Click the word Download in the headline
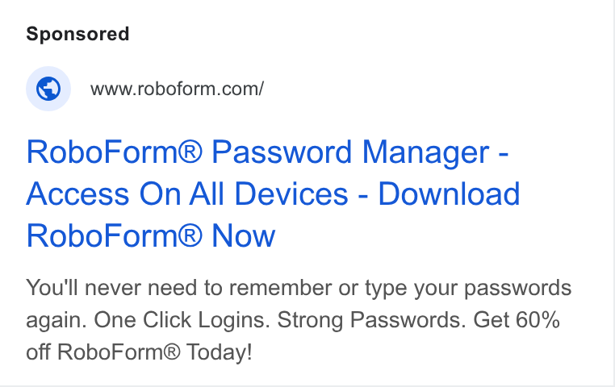Image resolution: width=615 pixels, height=387 pixels. point(449,193)
